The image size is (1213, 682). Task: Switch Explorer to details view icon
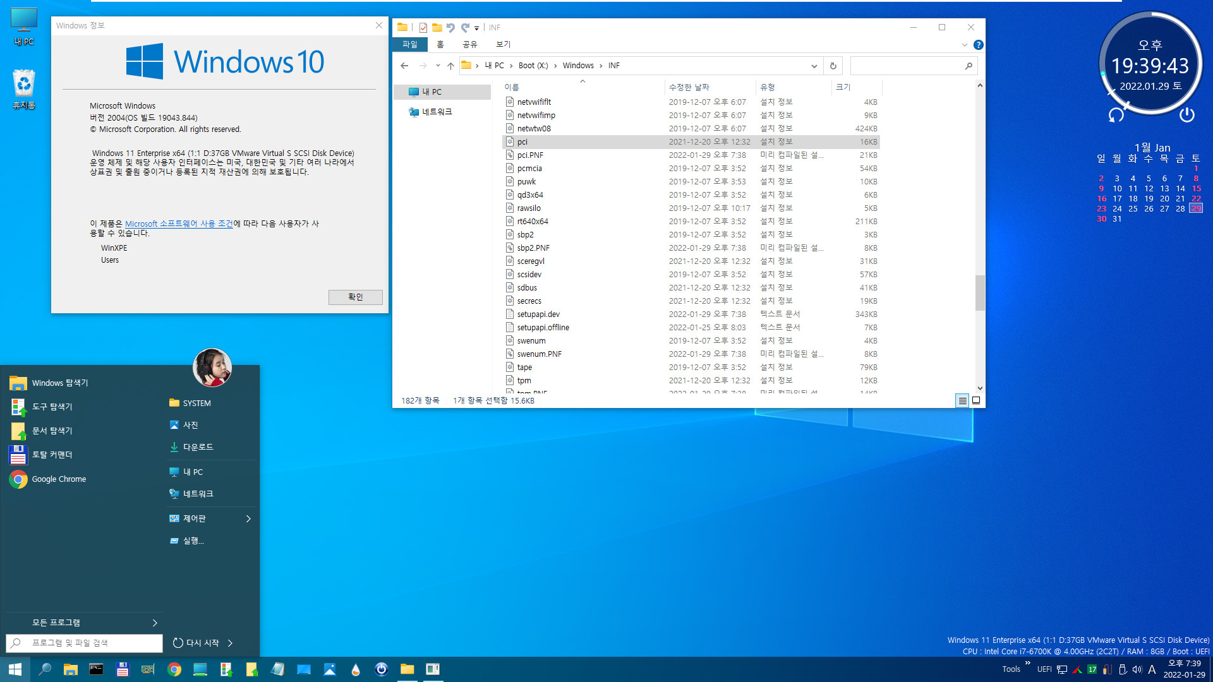962,400
